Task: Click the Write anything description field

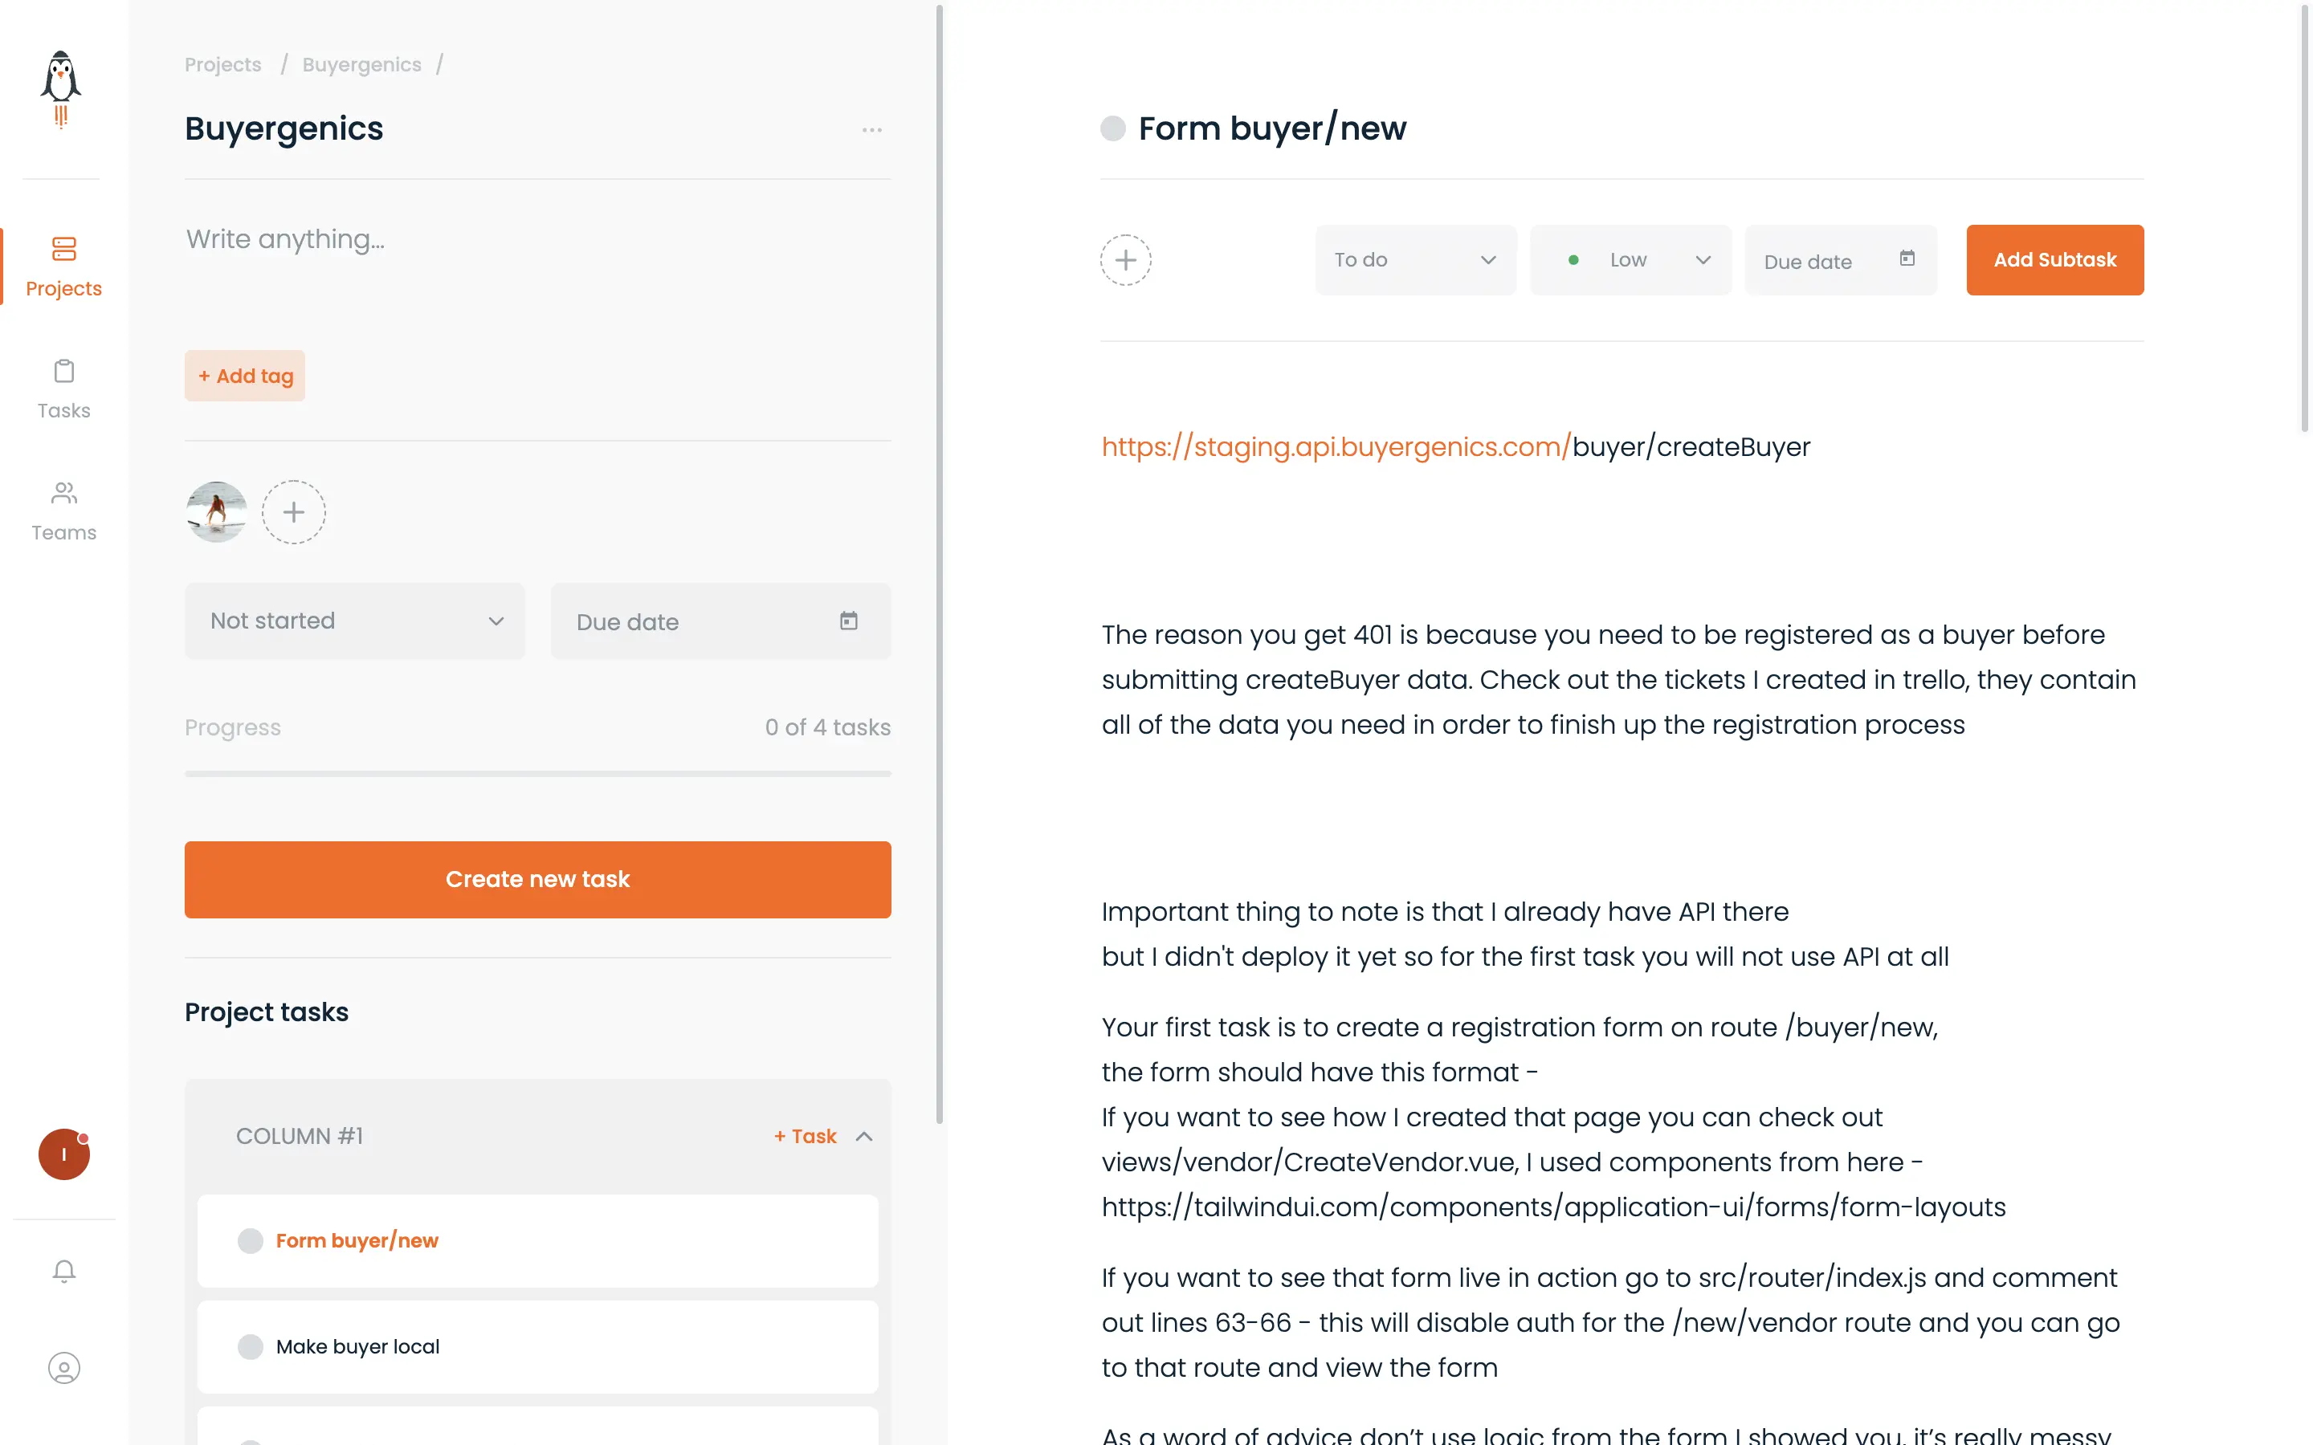Action: [537, 239]
